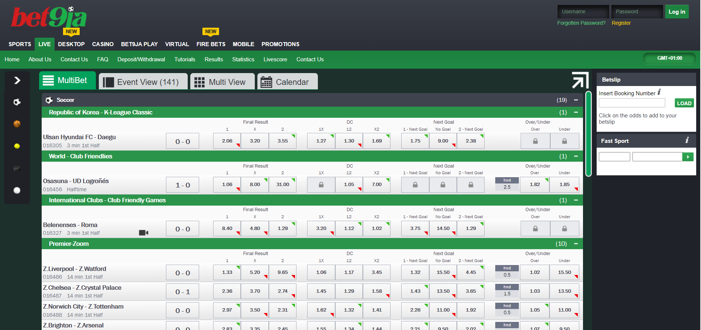Viewport: 701px width, 330px height.
Task: Submit Fast Sport with green arrow button
Action: tap(688, 157)
